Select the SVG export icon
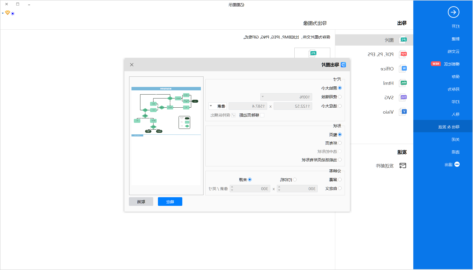Image resolution: width=473 pixels, height=270 pixels. pos(403,97)
